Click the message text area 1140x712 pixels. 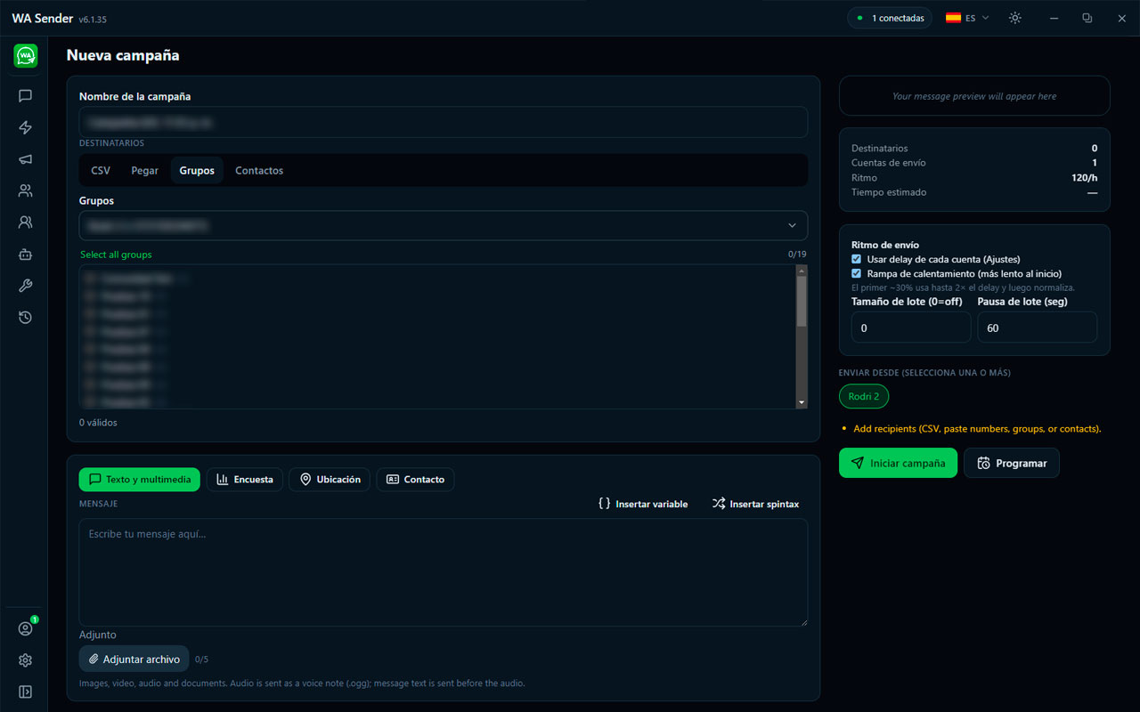click(x=444, y=572)
